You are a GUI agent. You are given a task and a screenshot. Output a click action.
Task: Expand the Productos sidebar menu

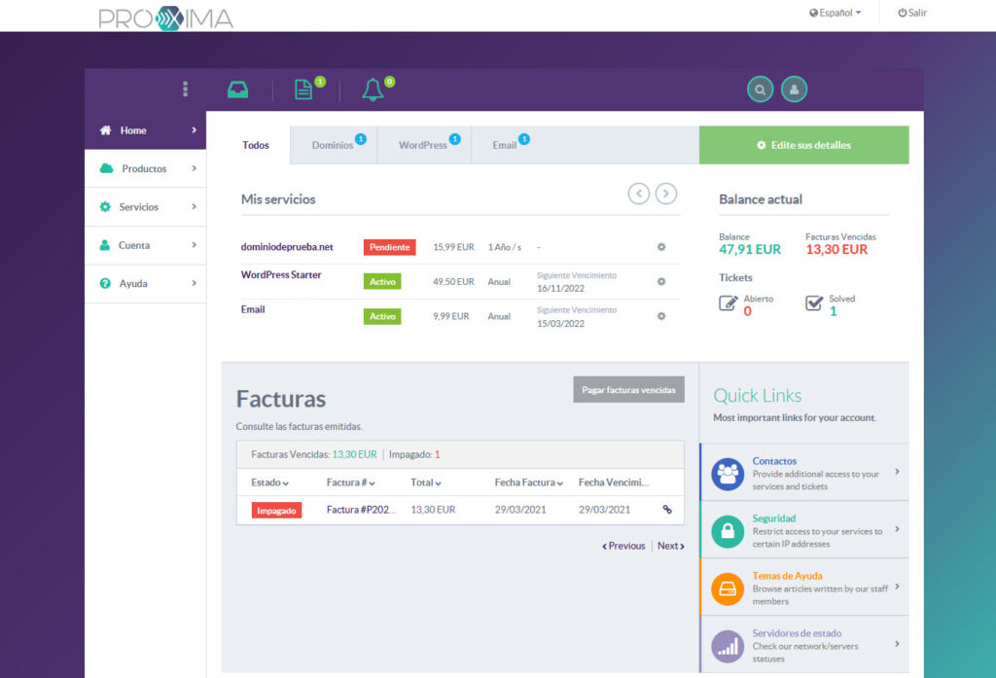pyautogui.click(x=145, y=168)
